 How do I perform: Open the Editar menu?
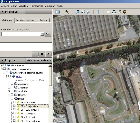(x=14, y=6)
